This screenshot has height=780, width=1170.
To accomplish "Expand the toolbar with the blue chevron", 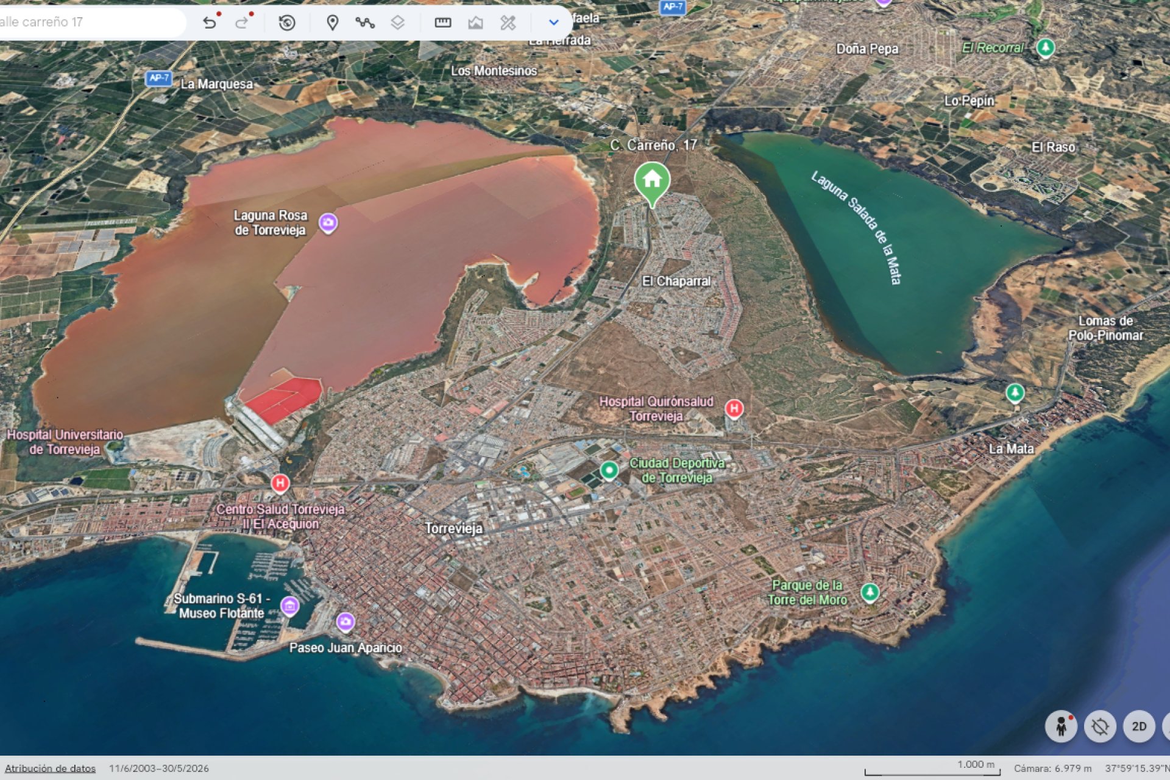I will pyautogui.click(x=553, y=23).
